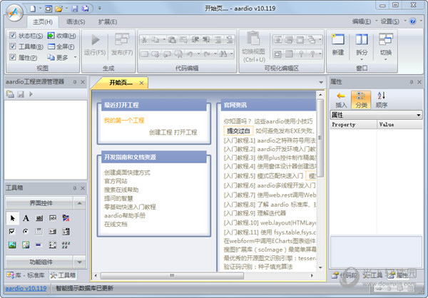Click the save all icon in quick access toolbar
428x298 pixels.
[85, 9]
